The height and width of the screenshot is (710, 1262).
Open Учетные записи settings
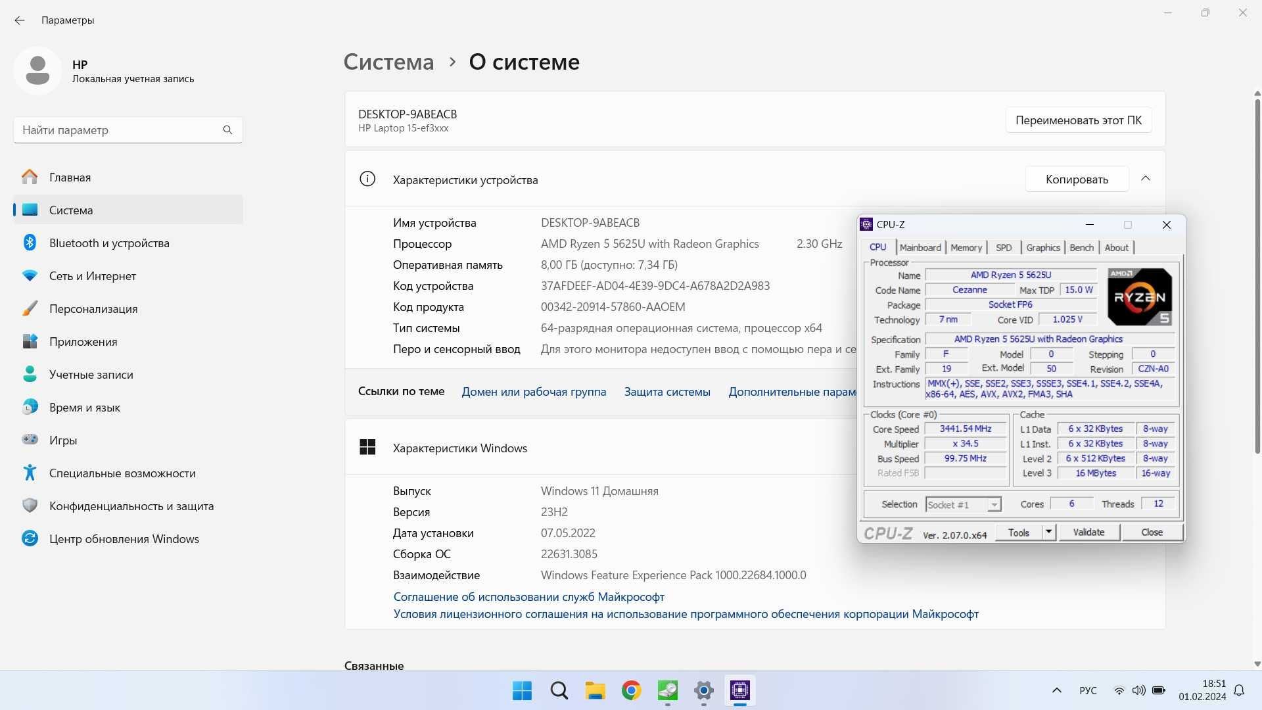coord(128,374)
